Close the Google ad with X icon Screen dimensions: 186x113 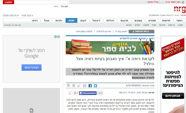pyautogui.click(x=58, y=37)
